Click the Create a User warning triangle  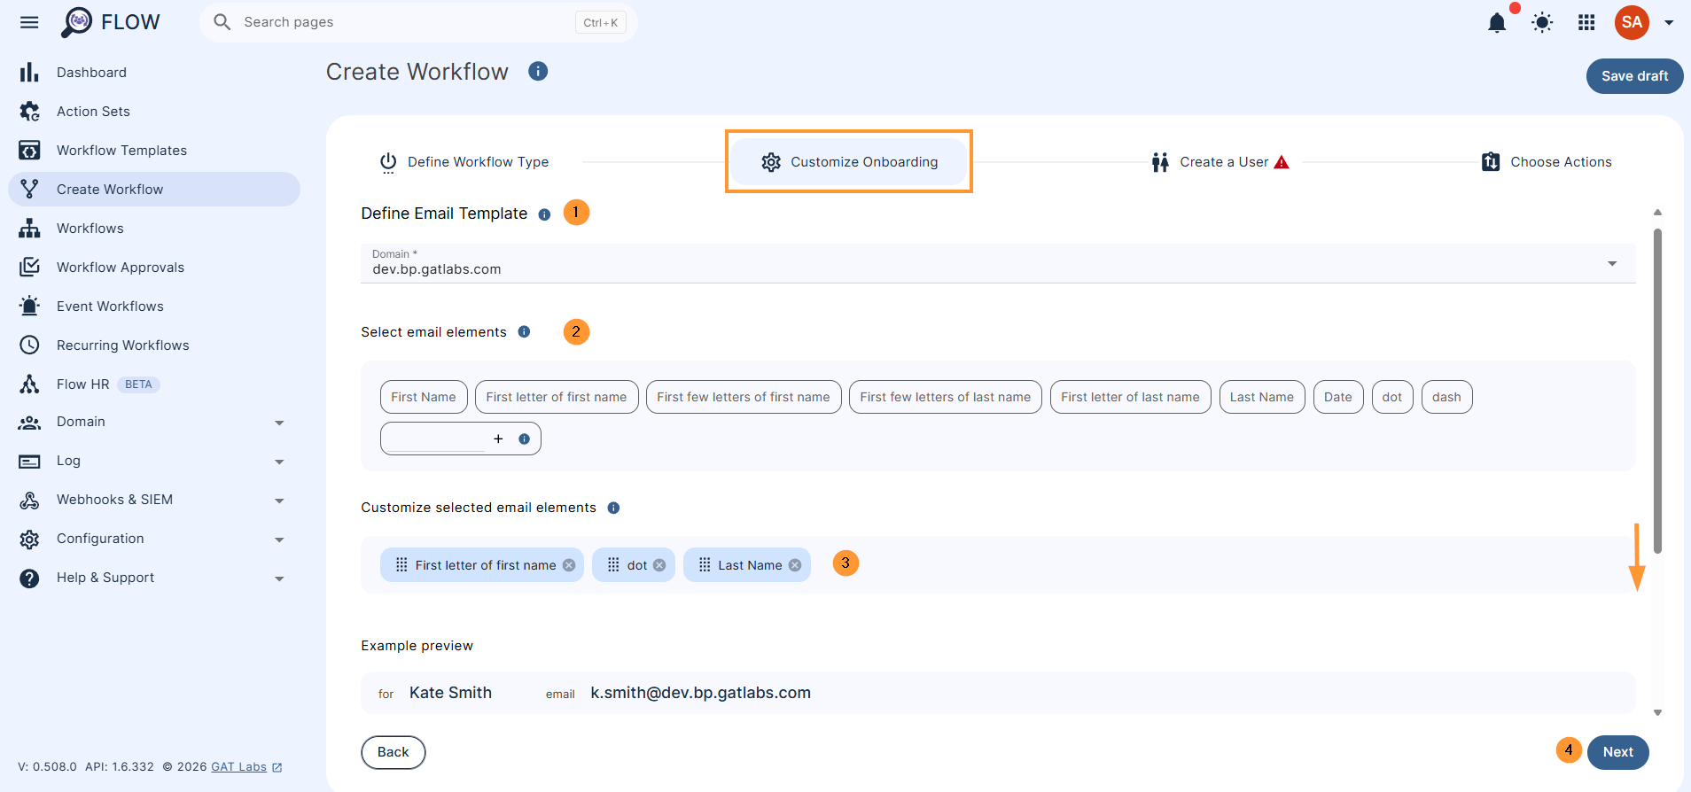click(x=1282, y=162)
